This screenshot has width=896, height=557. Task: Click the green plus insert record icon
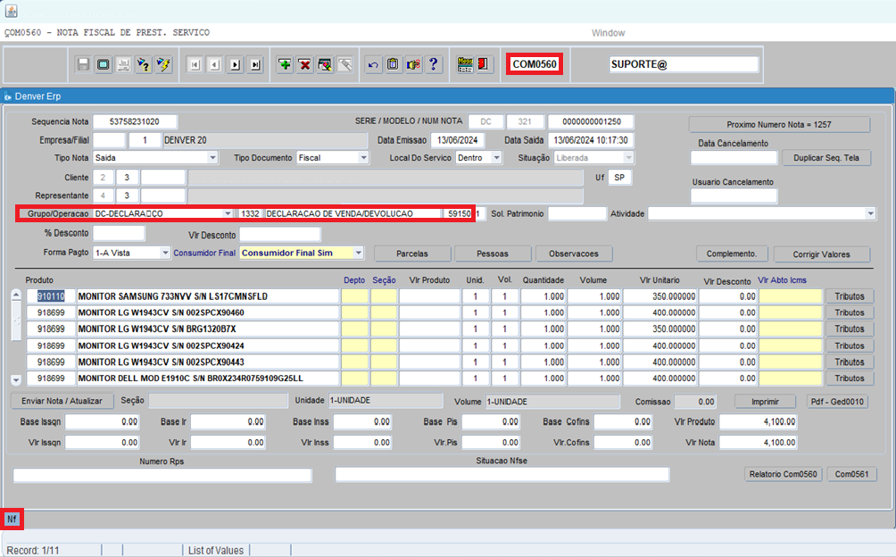coord(285,64)
